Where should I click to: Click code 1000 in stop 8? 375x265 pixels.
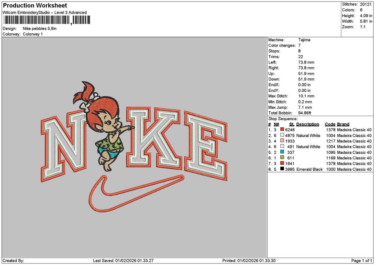point(331,169)
